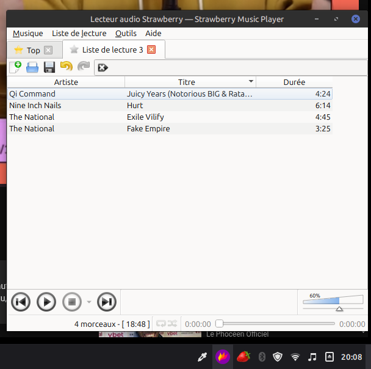Clear the playlist search field icon
Image resolution: width=371 pixels, height=369 pixels.
pos(103,68)
